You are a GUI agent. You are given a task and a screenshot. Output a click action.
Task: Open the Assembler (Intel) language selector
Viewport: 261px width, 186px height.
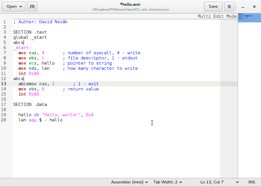pyautogui.click(x=130, y=182)
